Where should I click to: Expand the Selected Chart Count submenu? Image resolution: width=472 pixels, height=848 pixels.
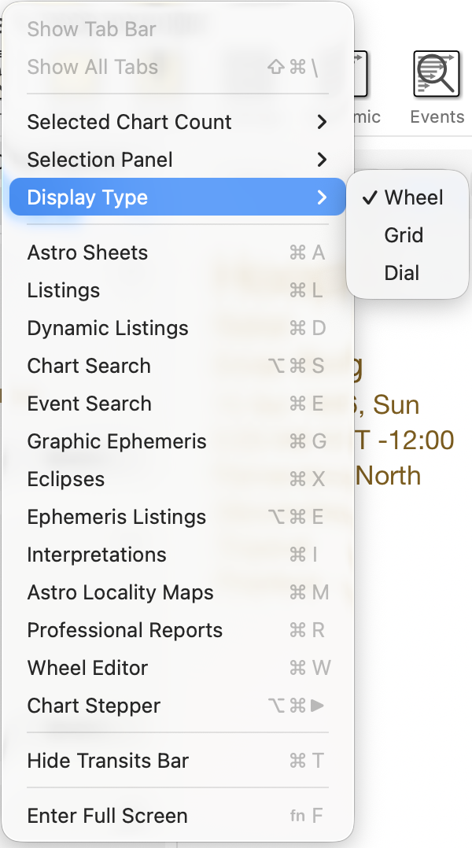(129, 122)
